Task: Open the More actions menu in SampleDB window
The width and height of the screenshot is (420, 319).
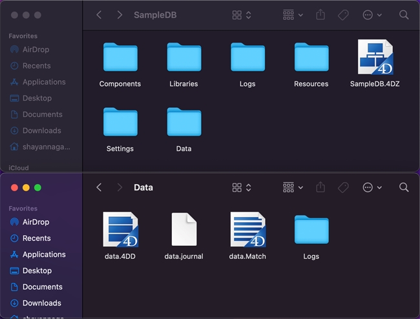Action: tap(372, 15)
